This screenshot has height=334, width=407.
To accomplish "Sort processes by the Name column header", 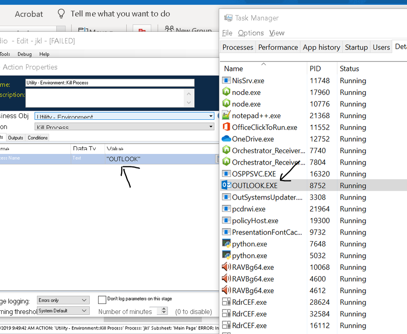I will coord(264,68).
